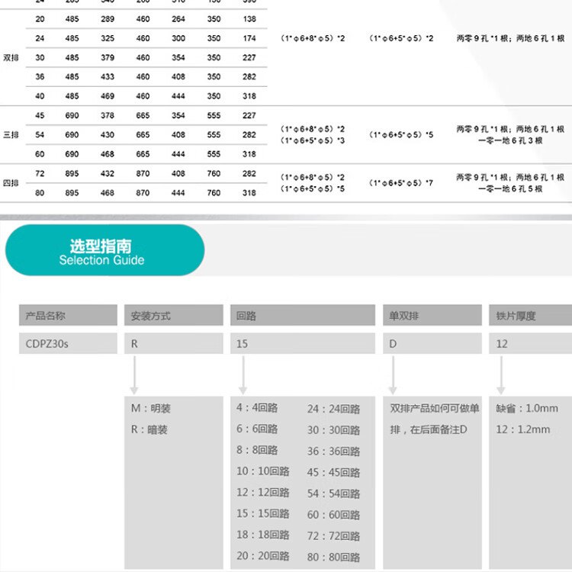
Task: Choose the M:明装 installation option
Action: [x=151, y=409]
